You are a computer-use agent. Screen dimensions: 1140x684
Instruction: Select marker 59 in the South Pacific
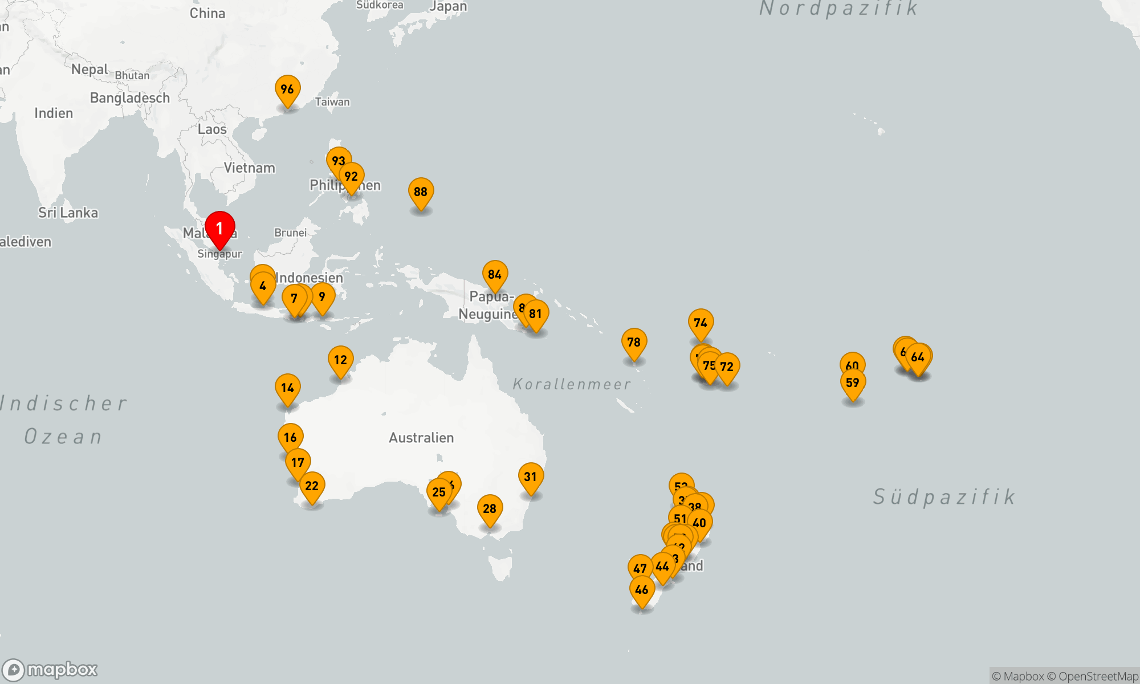coord(853,383)
